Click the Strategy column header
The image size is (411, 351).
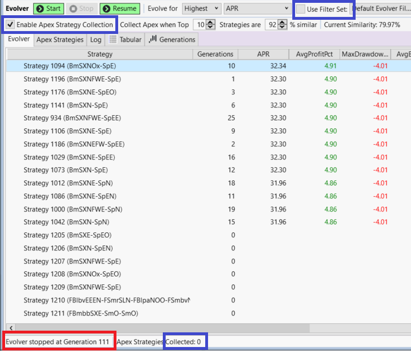pos(99,54)
